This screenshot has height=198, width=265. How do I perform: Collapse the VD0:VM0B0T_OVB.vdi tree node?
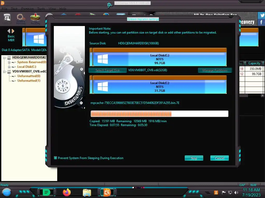pos(4,72)
